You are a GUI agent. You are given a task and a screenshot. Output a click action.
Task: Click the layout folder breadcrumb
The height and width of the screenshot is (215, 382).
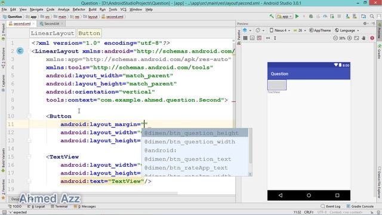pyautogui.click(x=91, y=17)
